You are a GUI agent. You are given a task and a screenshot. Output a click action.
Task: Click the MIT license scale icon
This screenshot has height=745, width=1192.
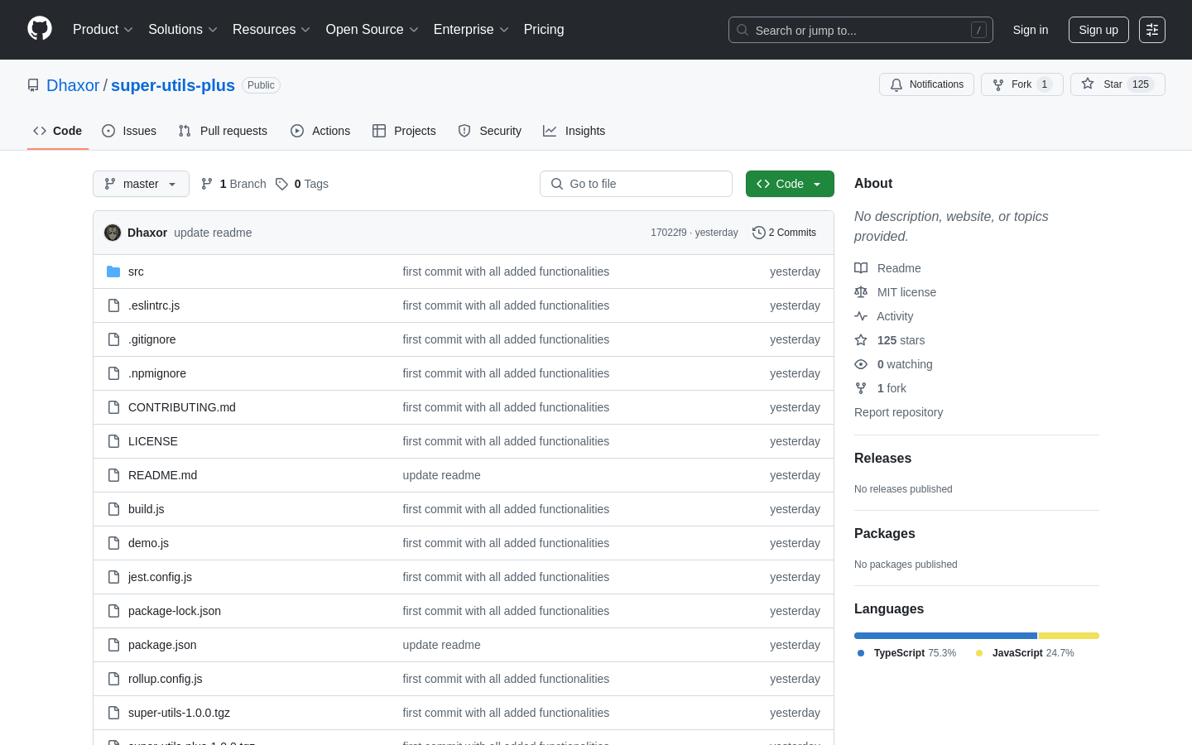click(861, 292)
